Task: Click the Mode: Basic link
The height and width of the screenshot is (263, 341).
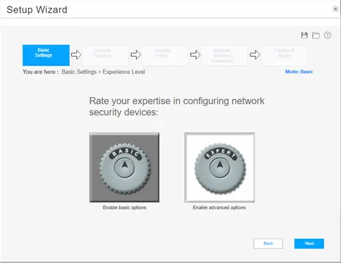Action: click(x=299, y=72)
